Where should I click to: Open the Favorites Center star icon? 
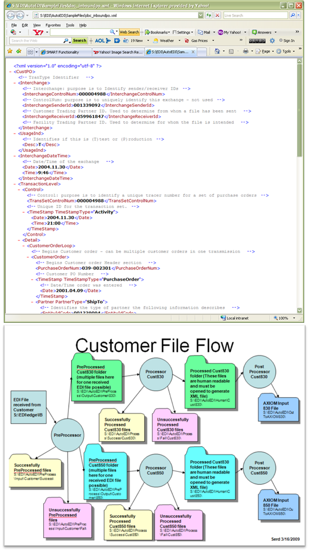point(10,51)
